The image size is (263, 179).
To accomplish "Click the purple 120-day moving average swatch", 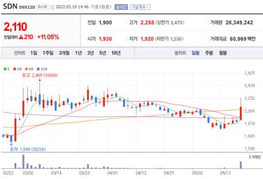I will 38,69.
